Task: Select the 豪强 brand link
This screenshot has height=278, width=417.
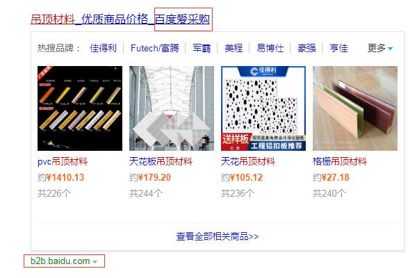Action: pyautogui.click(x=306, y=48)
